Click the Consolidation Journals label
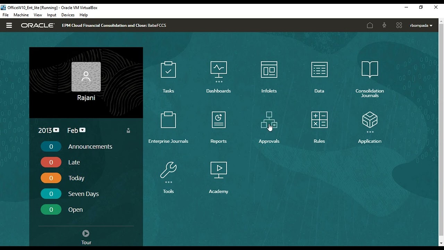Image resolution: width=444 pixels, height=250 pixels. (x=370, y=93)
